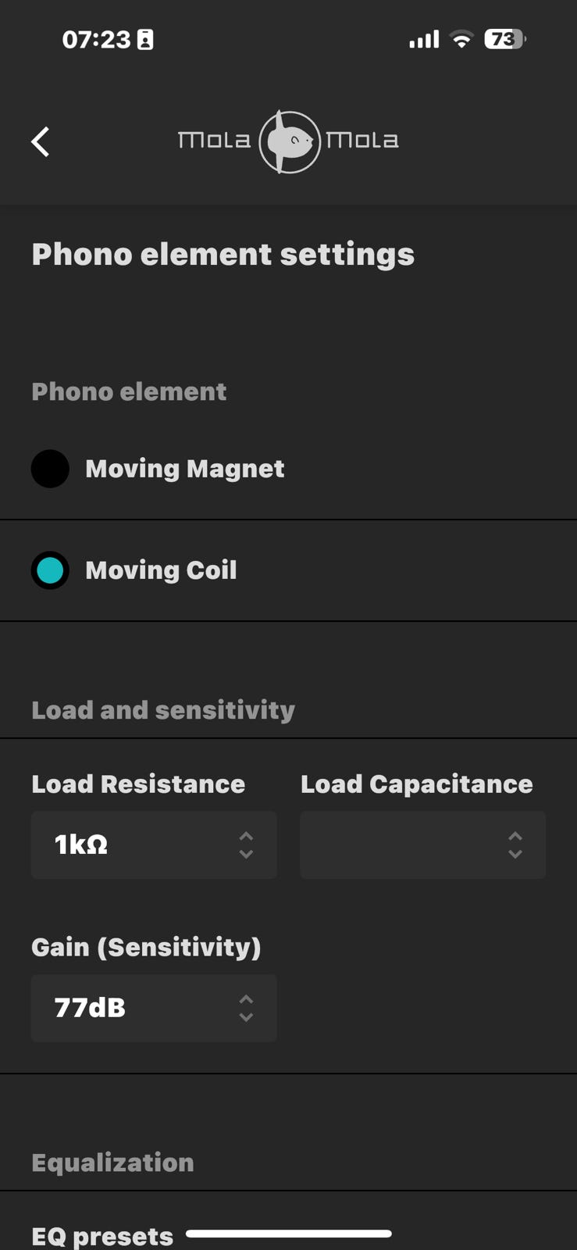Lower Gain with the down chevron

click(246, 1017)
